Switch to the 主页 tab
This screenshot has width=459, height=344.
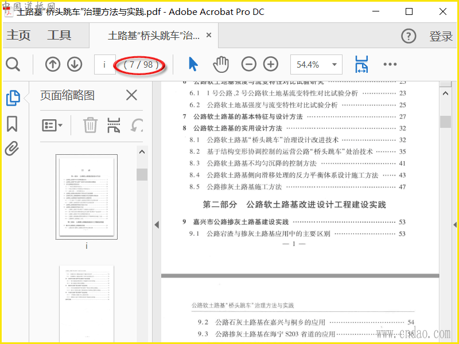click(18, 36)
